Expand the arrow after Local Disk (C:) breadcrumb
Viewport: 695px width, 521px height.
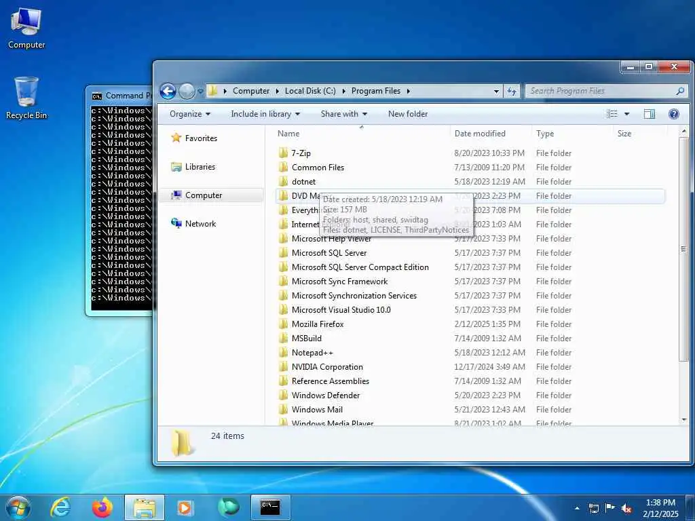[x=344, y=91]
